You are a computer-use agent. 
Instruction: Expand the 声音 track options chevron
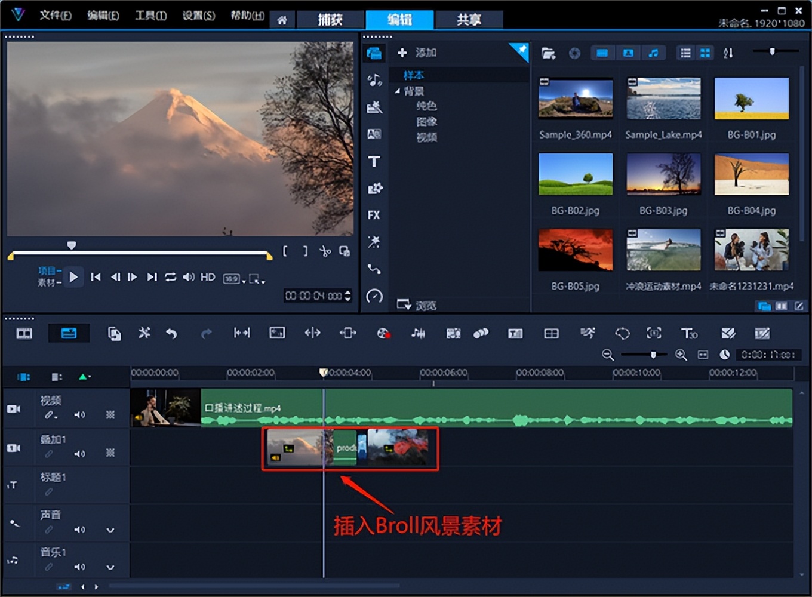110,529
